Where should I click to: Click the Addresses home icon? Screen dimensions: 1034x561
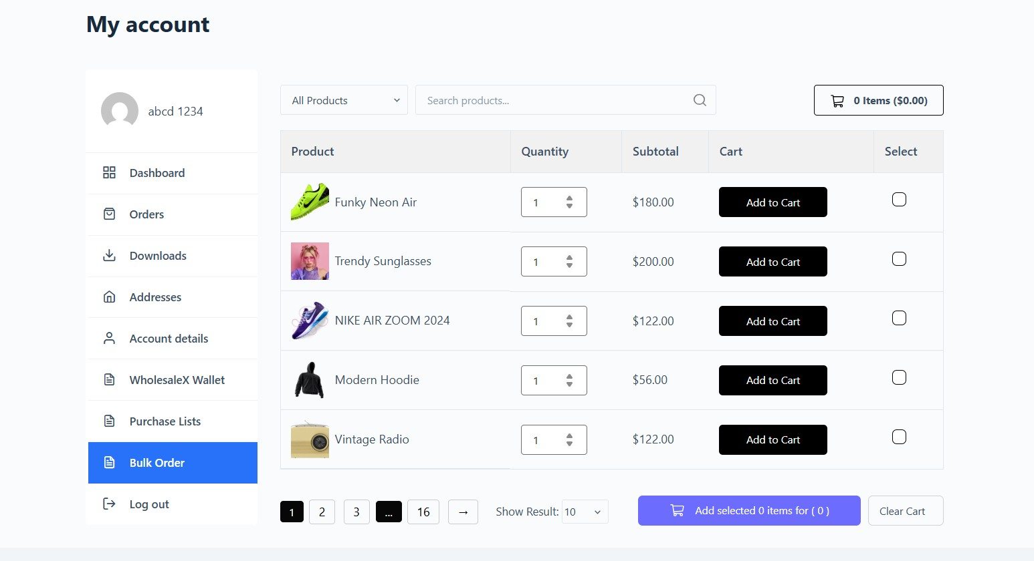pos(109,297)
